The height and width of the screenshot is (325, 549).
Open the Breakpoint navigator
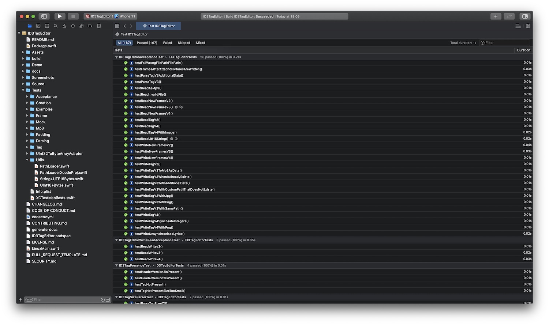[x=90, y=26]
